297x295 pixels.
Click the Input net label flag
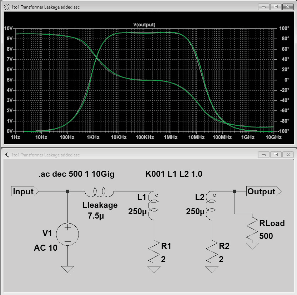coord(25,191)
